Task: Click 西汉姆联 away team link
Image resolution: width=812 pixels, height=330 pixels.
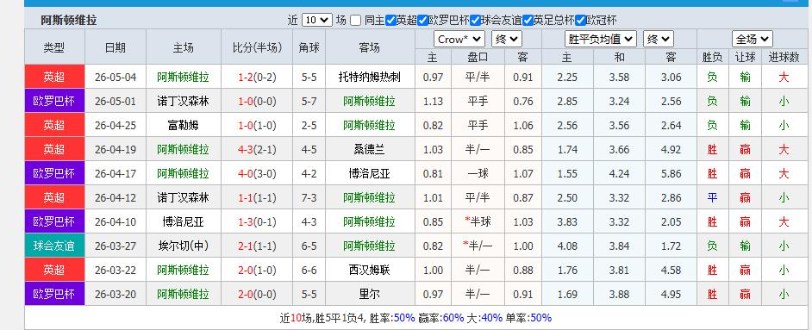Action: click(369, 270)
